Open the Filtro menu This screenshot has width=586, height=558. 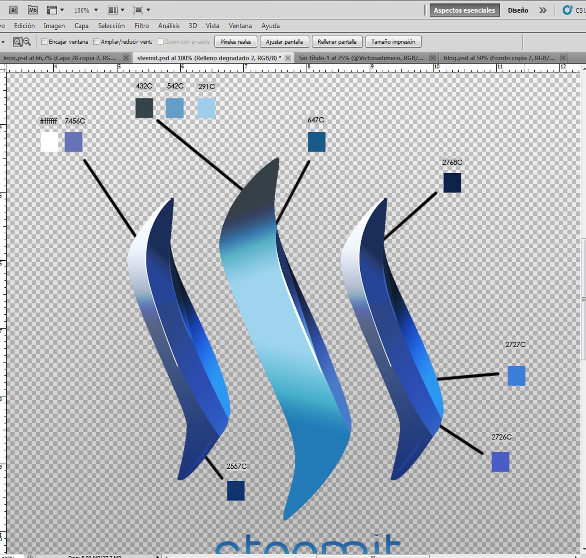tap(142, 26)
